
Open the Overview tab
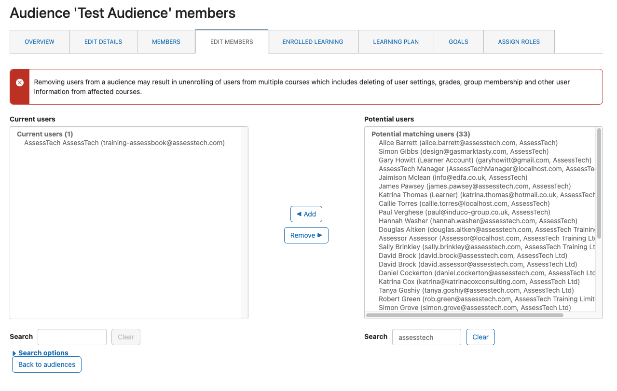coord(40,42)
